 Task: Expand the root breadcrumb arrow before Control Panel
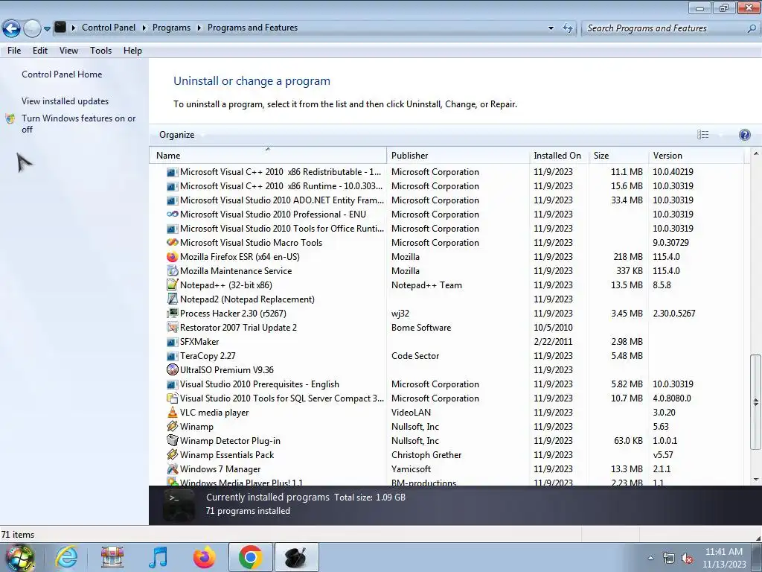pyautogui.click(x=74, y=28)
